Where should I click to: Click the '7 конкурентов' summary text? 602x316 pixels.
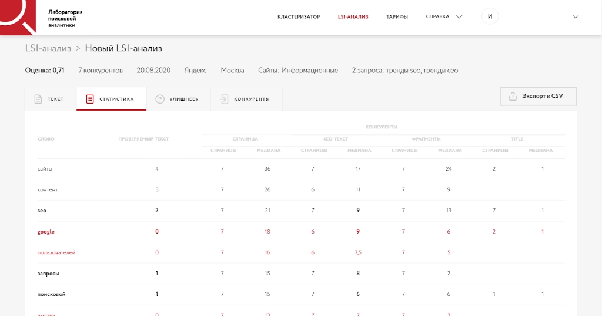(x=101, y=71)
